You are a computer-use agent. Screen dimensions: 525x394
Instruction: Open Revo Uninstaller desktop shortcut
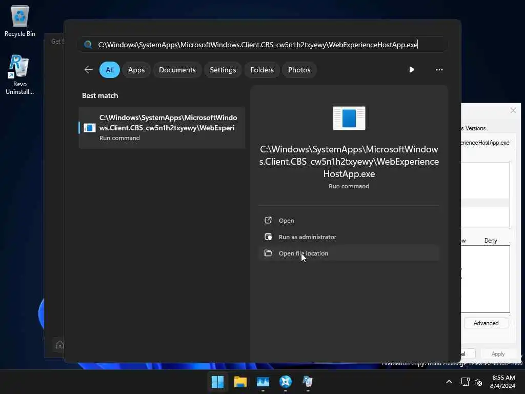[x=20, y=75]
